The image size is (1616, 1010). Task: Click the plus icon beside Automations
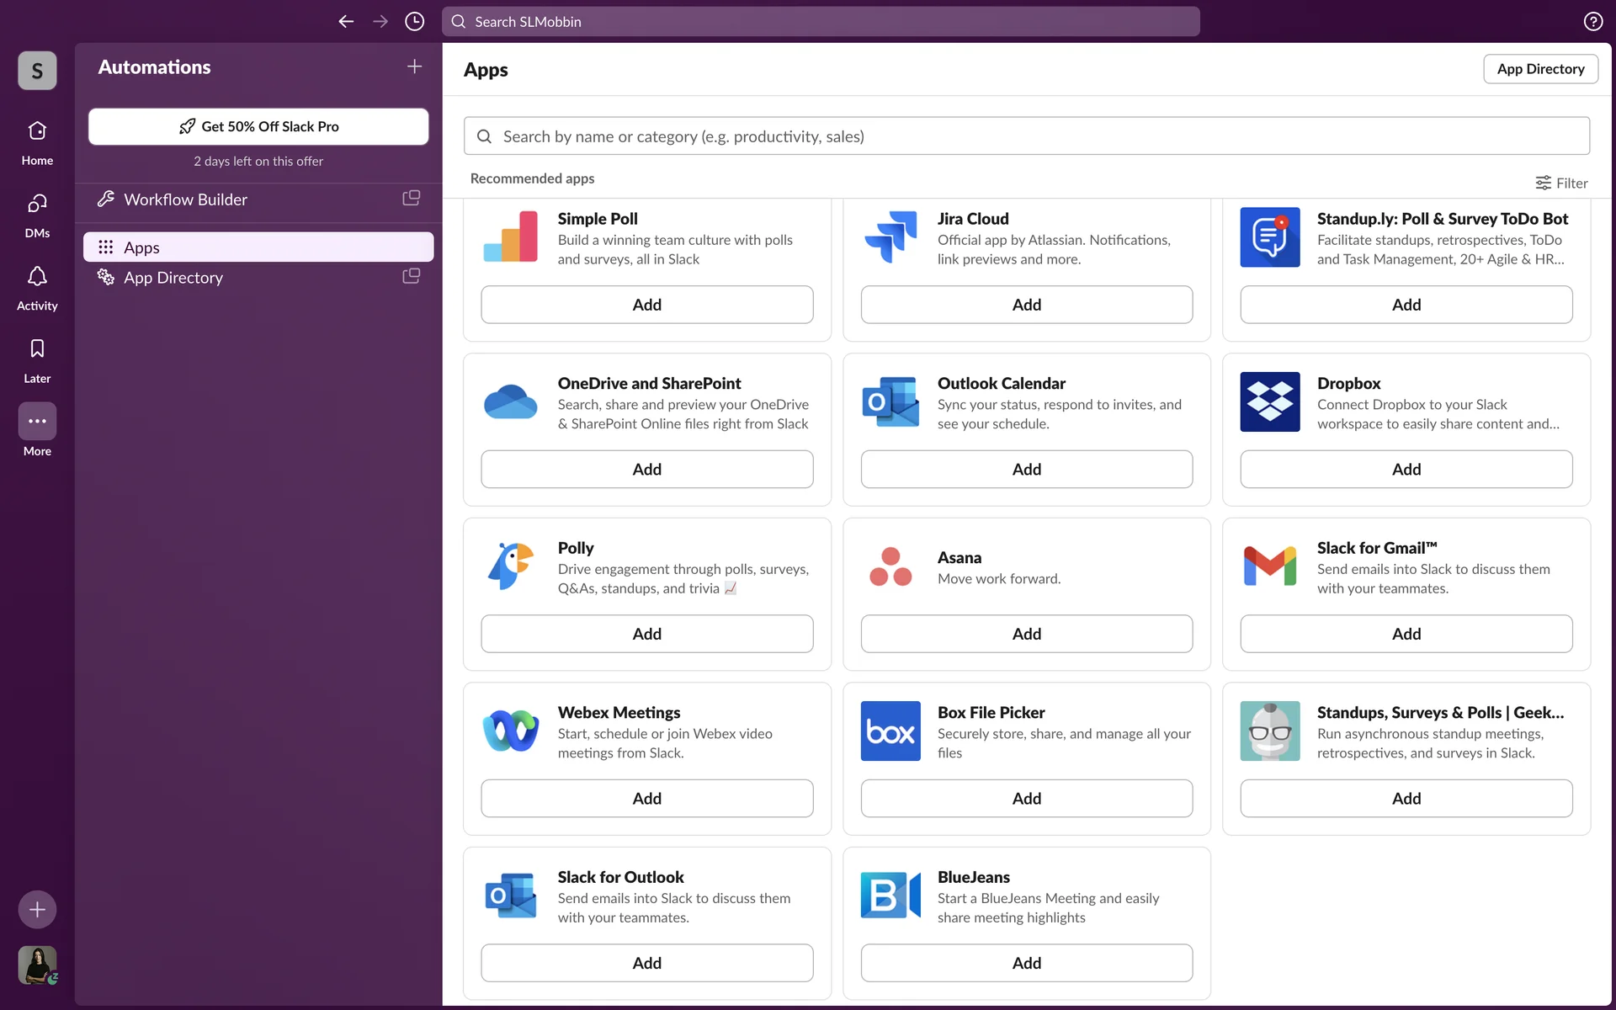(414, 66)
